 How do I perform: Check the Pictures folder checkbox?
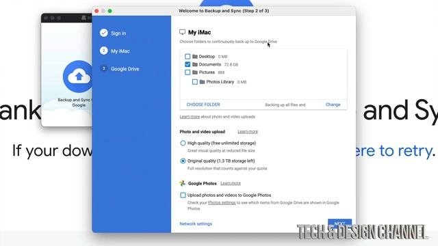(188, 72)
